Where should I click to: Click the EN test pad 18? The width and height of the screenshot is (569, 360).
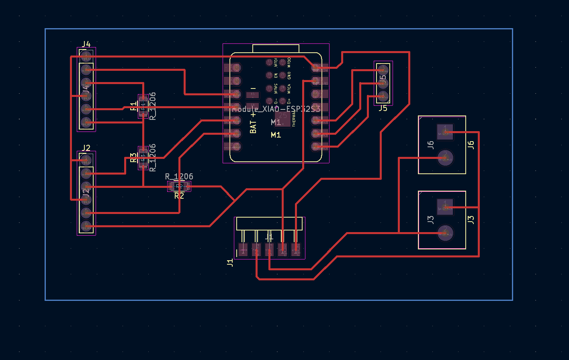269,75
